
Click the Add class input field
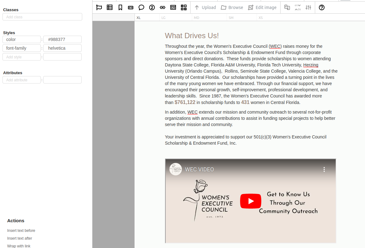(42, 17)
